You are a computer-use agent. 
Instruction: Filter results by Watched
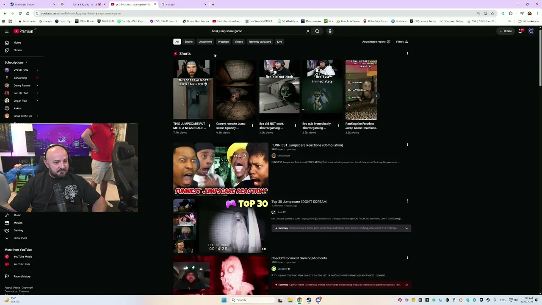tap(223, 42)
